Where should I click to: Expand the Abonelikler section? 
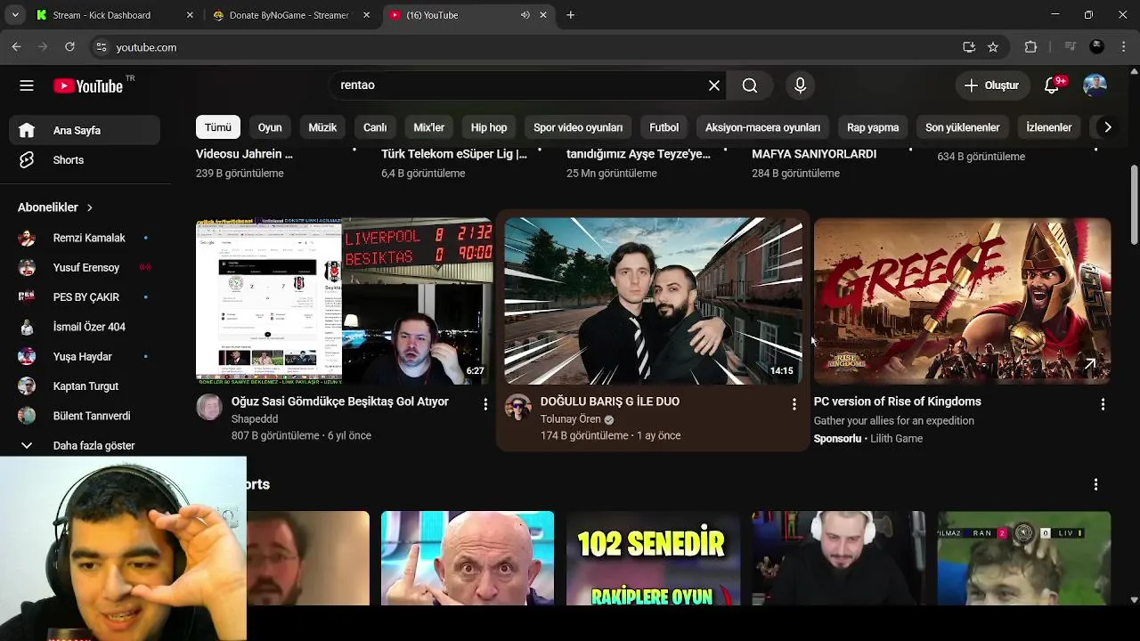pyautogui.click(x=55, y=207)
